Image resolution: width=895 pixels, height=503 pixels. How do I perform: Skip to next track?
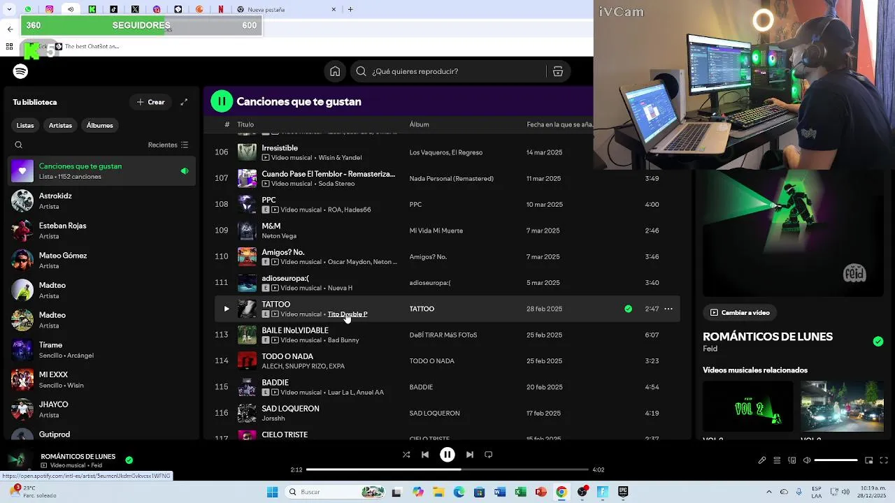tap(470, 455)
